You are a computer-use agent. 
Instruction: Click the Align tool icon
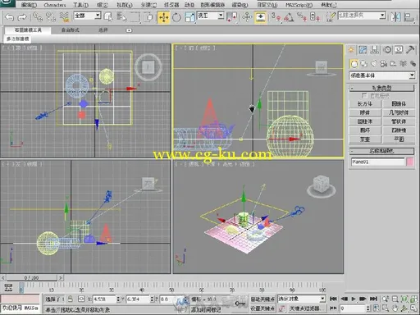coord(409,17)
